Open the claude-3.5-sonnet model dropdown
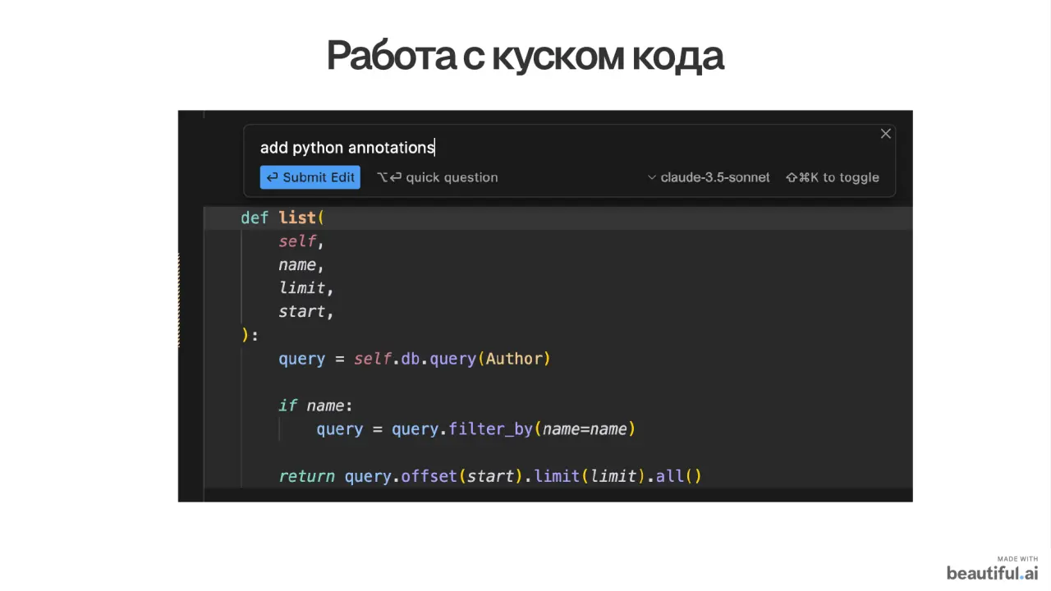Screen dimensions: 1051x591 point(709,177)
